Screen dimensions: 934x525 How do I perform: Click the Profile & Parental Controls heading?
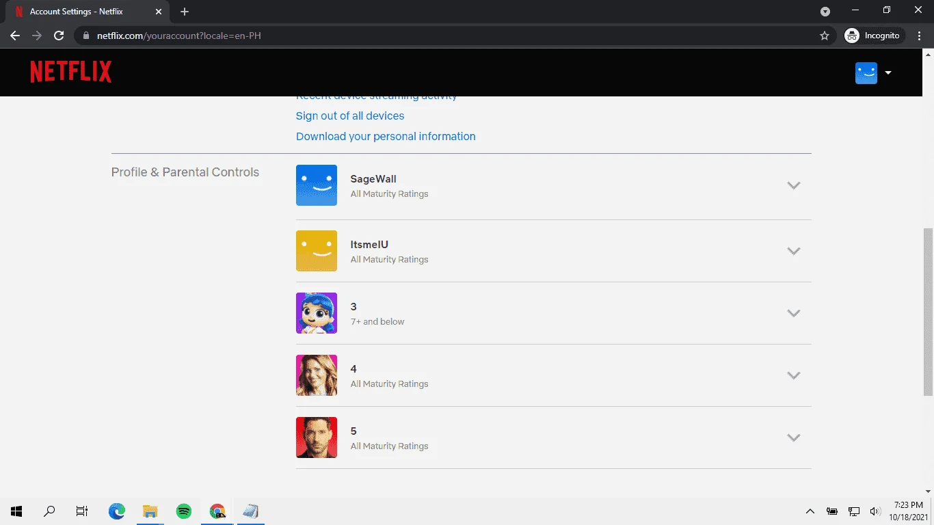point(185,172)
